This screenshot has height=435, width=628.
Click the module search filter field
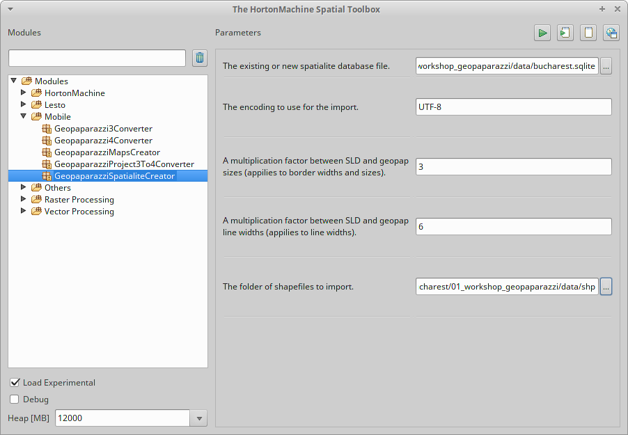pos(97,58)
